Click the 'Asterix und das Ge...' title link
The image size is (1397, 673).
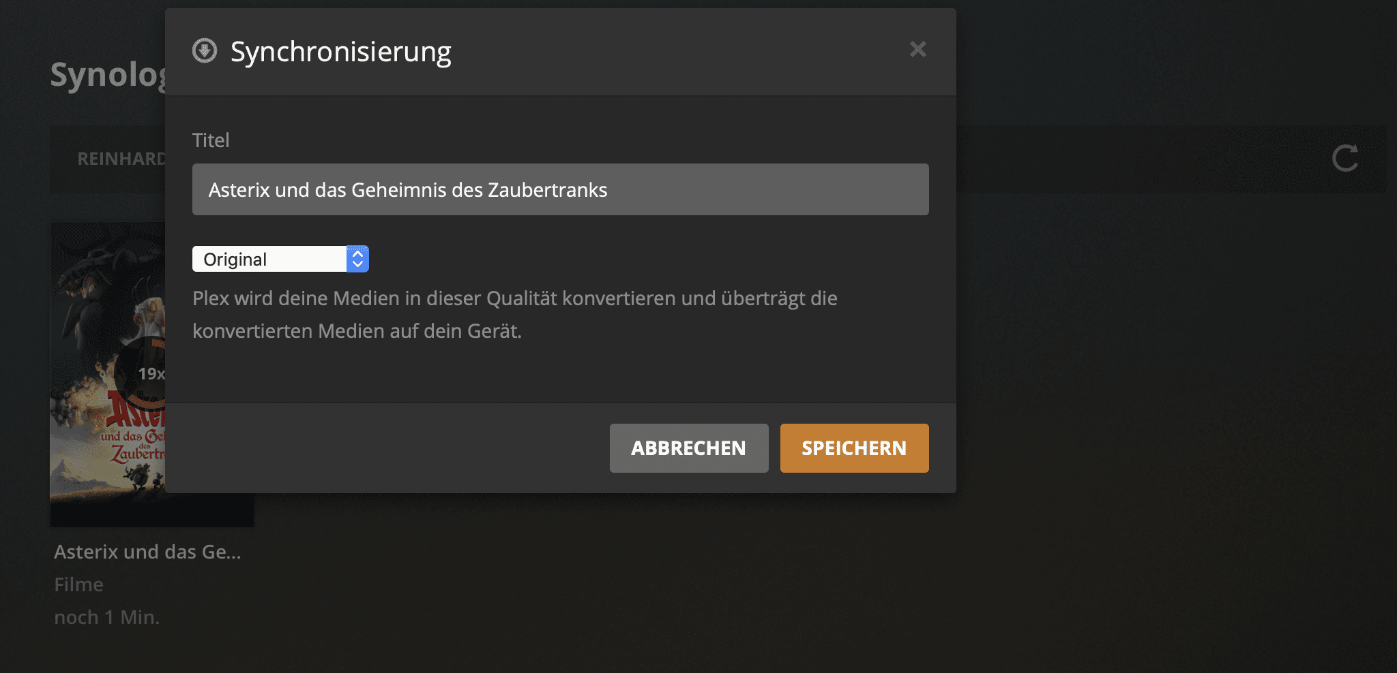[x=147, y=552]
